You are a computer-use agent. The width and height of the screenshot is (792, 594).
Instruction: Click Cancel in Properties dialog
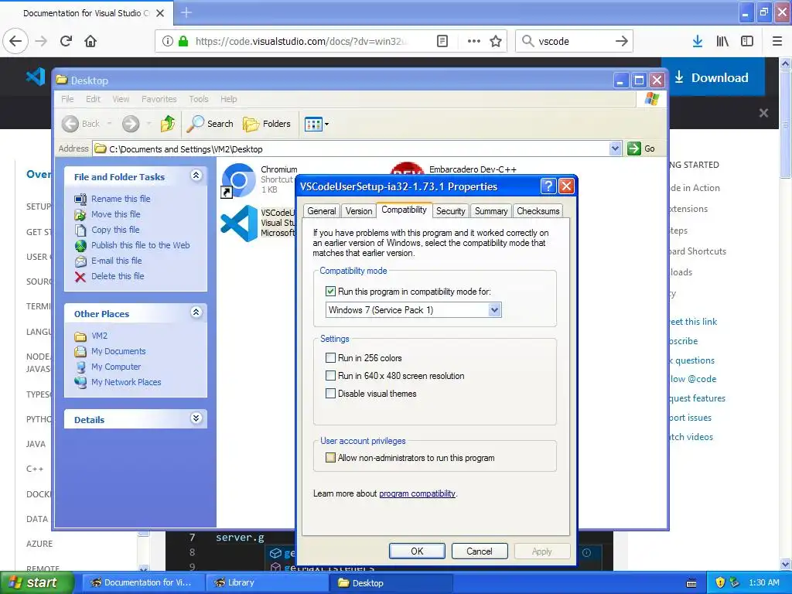pos(479,551)
